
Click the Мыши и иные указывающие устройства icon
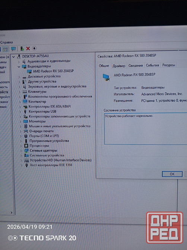pos(26,126)
